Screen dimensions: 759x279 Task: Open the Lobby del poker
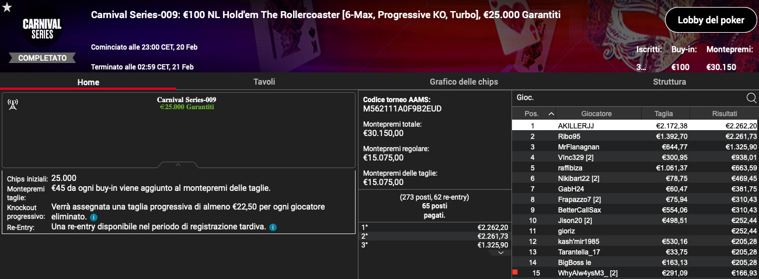coord(711,20)
